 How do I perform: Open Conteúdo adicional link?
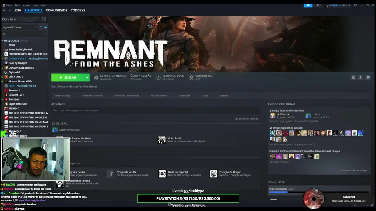pos(92,96)
